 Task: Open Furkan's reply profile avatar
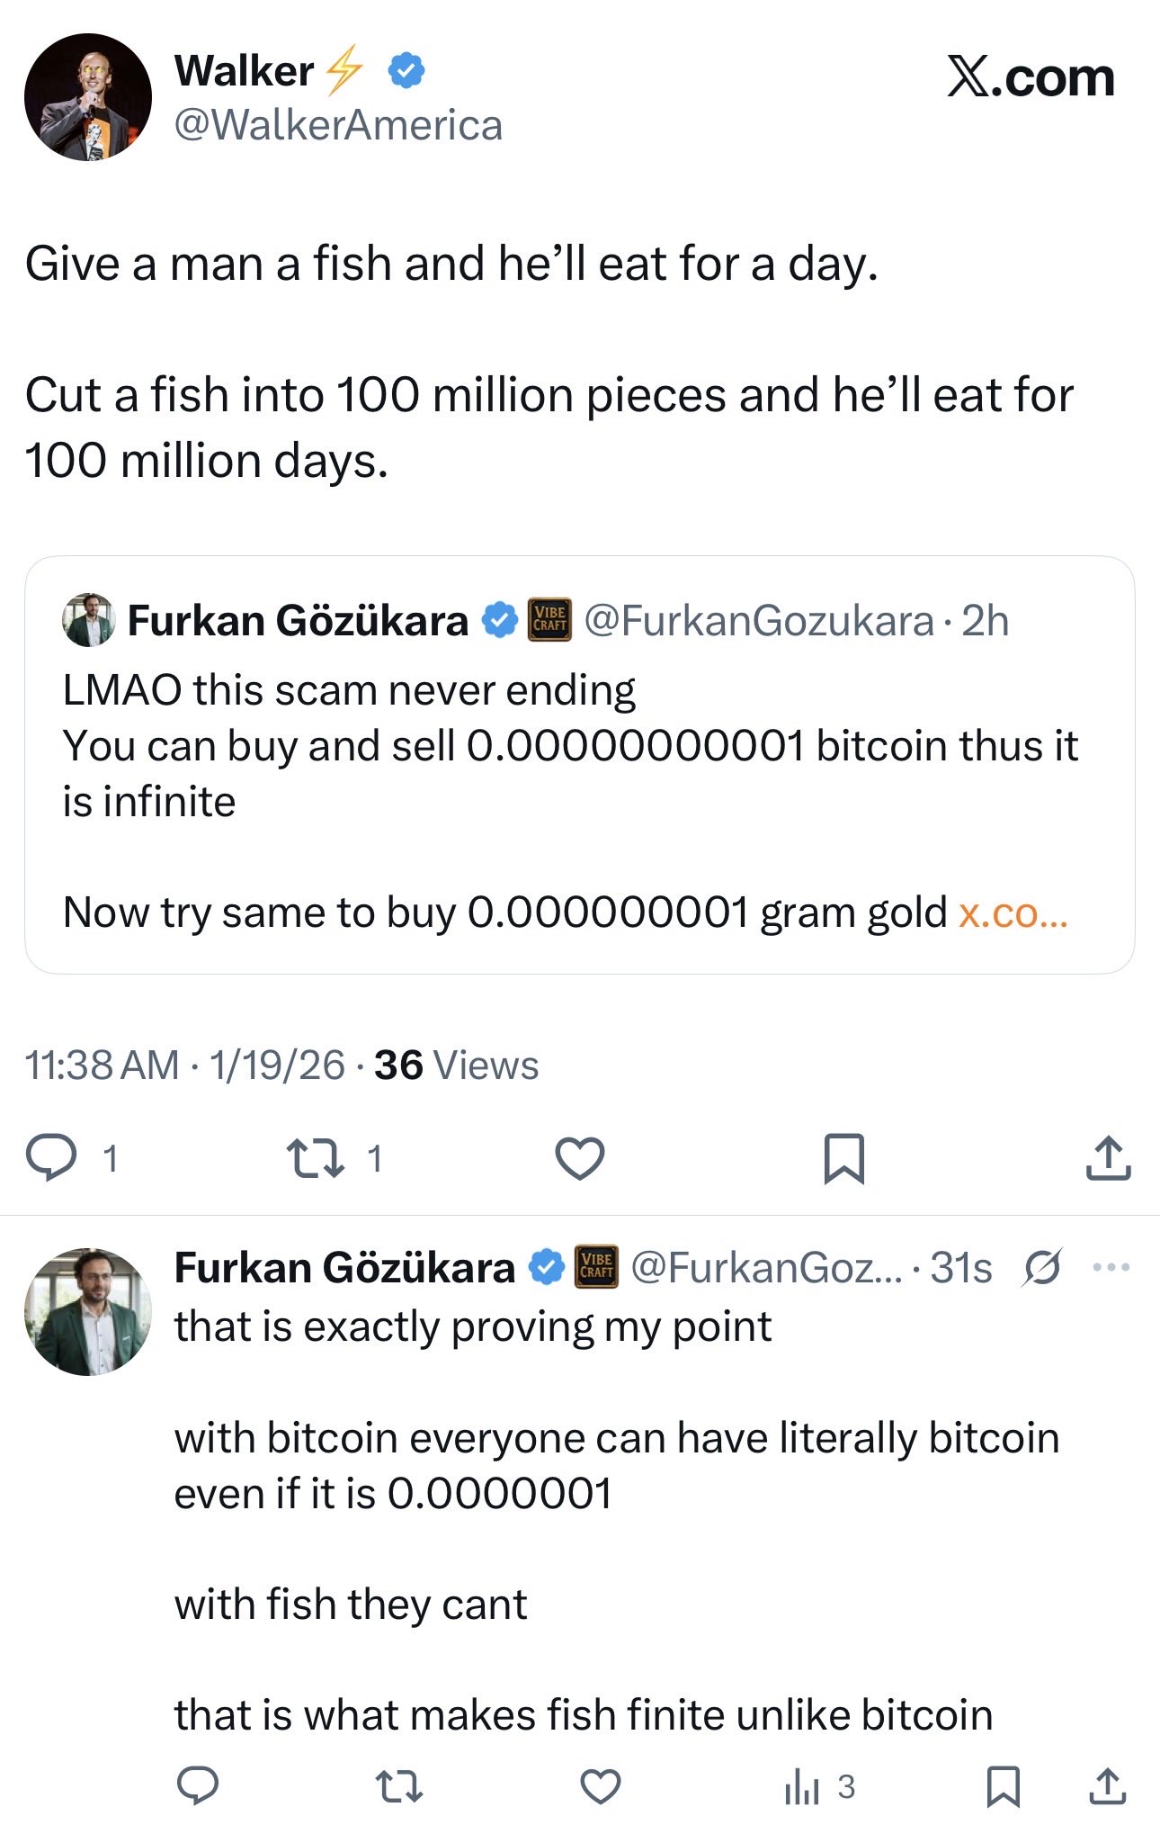coord(88,1311)
